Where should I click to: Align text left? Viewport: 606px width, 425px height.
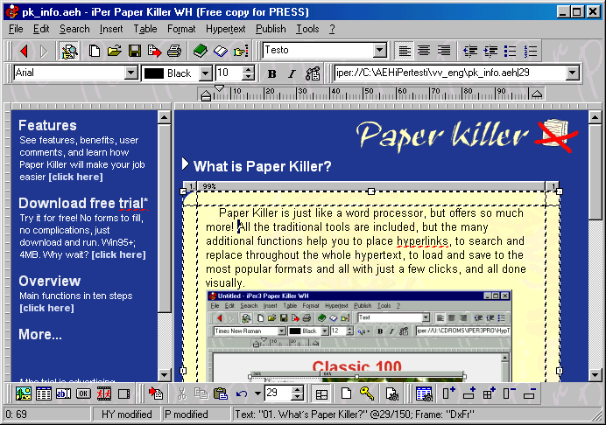(405, 51)
